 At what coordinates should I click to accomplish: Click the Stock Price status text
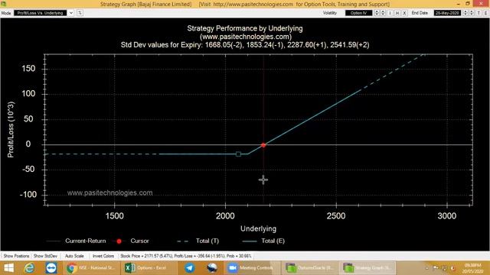[x=185, y=256]
